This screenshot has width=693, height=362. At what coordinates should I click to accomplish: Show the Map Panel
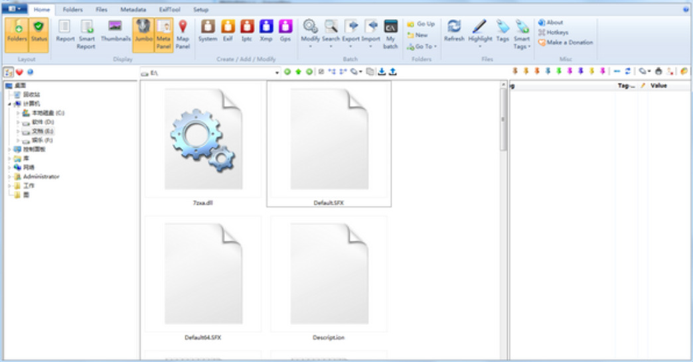click(x=183, y=34)
